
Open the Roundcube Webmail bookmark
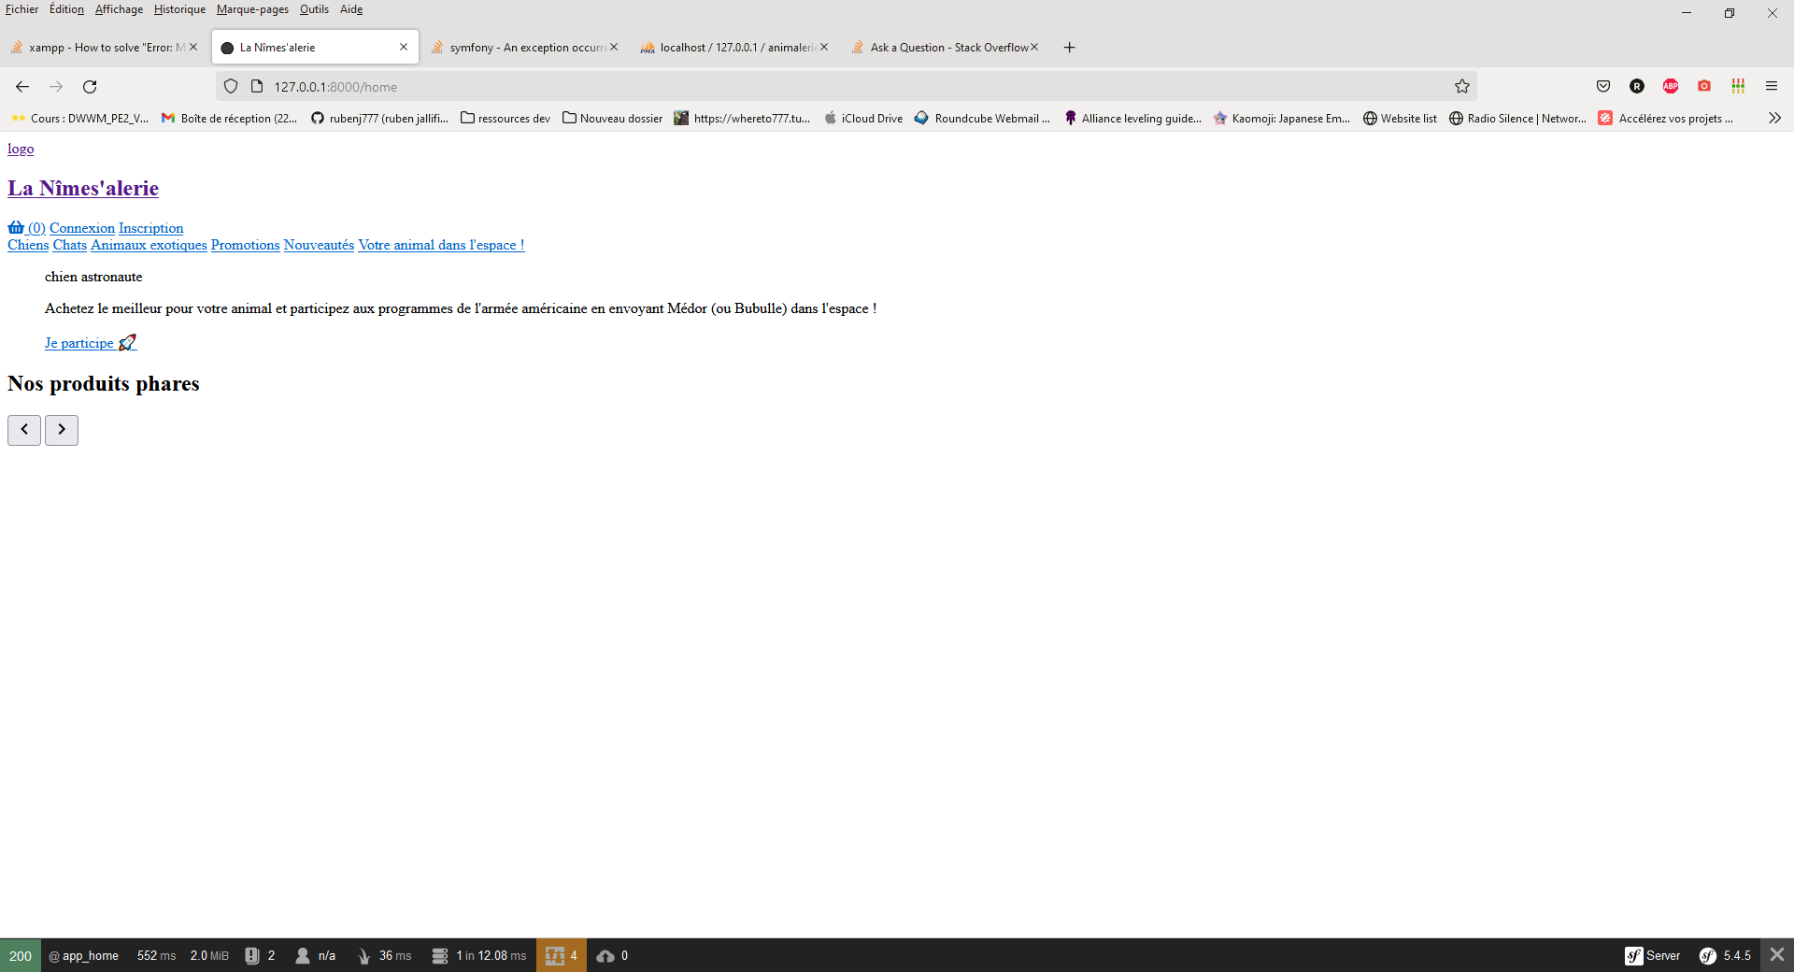coord(983,119)
